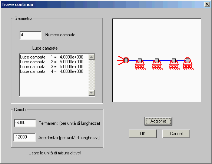The image size is (212, 164).
Task: Focus the Numero campate input field
Action: click(x=31, y=35)
